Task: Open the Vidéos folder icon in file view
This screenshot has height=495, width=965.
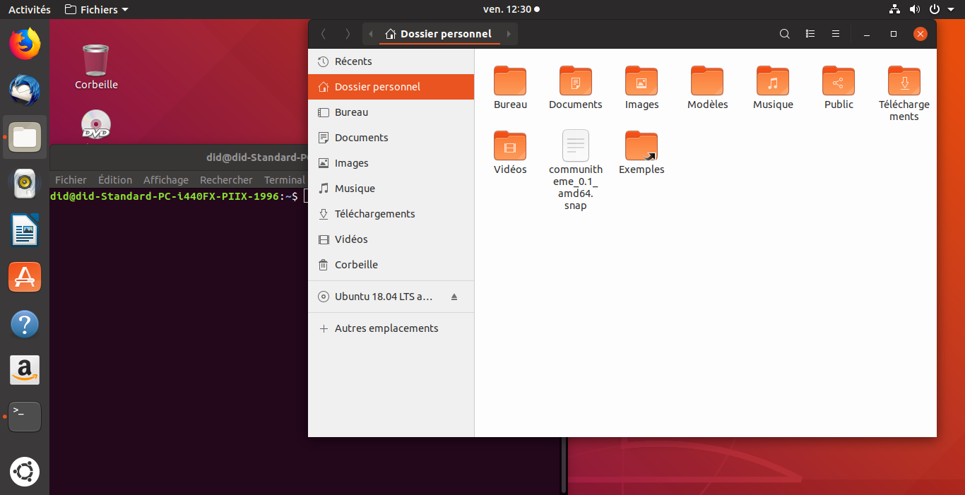Action: pos(510,153)
